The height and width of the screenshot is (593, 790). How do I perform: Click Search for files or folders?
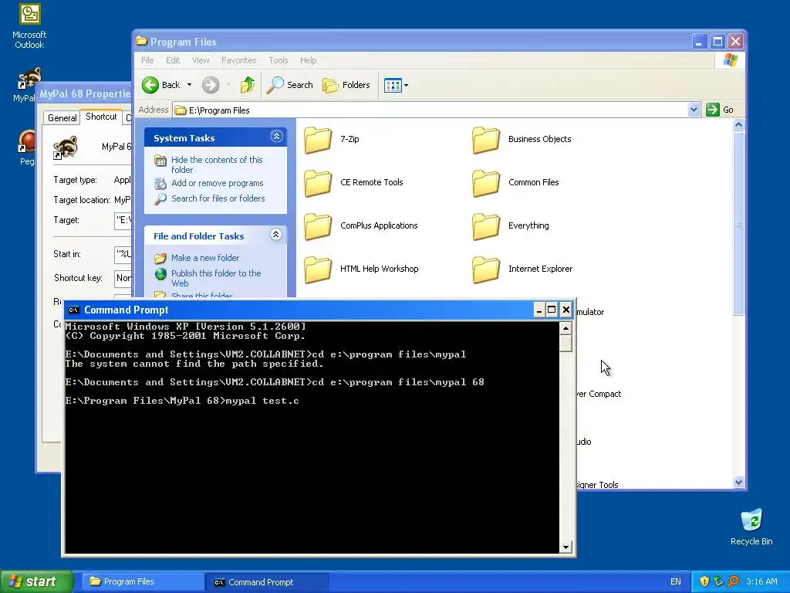tap(218, 198)
